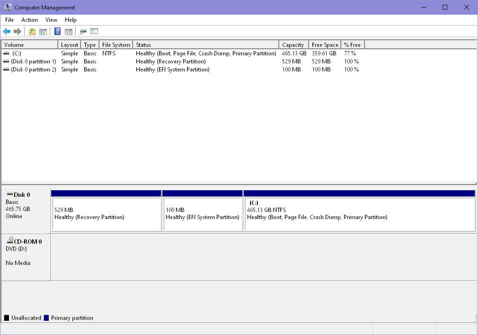The image size is (478, 335).
Task: Click the blue Primary partition legend swatch
Action: tap(46, 318)
